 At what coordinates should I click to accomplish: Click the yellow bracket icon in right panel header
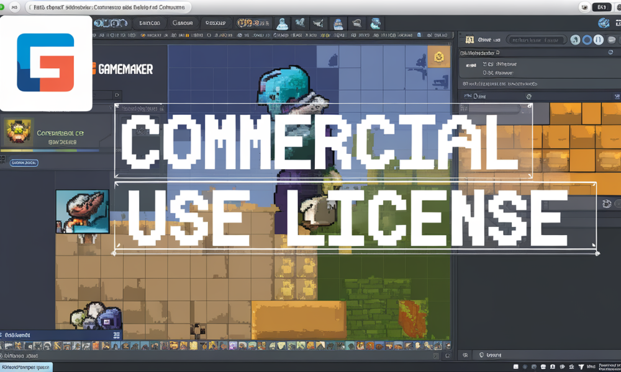coord(469,40)
